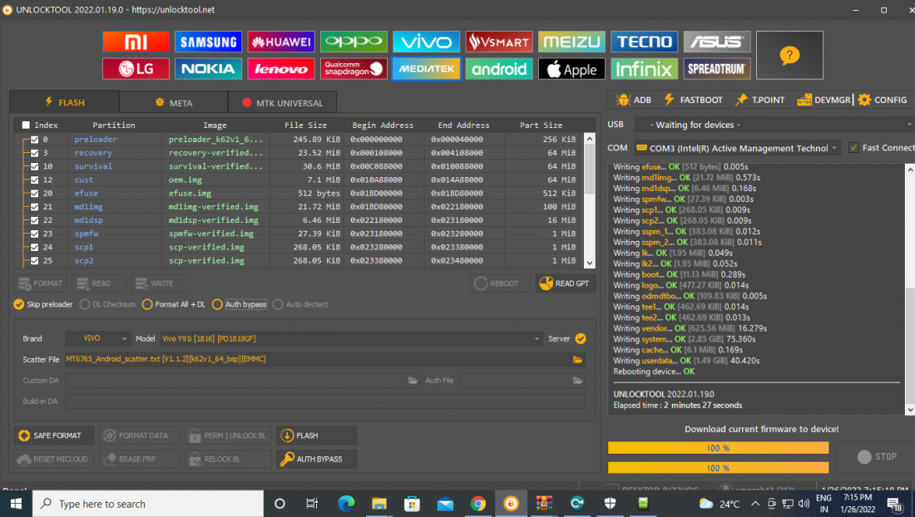Select the MediaTek chipset logo
Image resolution: width=915 pixels, height=517 pixels.
click(426, 69)
